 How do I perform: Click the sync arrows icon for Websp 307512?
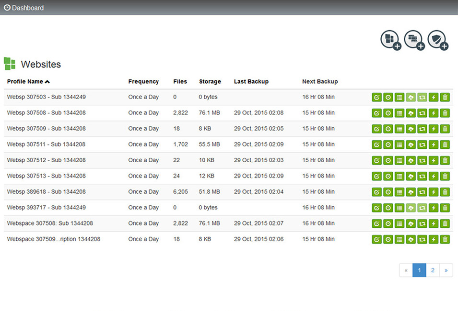422,161
